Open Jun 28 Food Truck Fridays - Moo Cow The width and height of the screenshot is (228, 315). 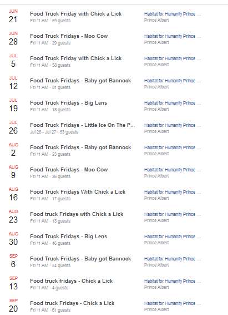[x=69, y=36]
